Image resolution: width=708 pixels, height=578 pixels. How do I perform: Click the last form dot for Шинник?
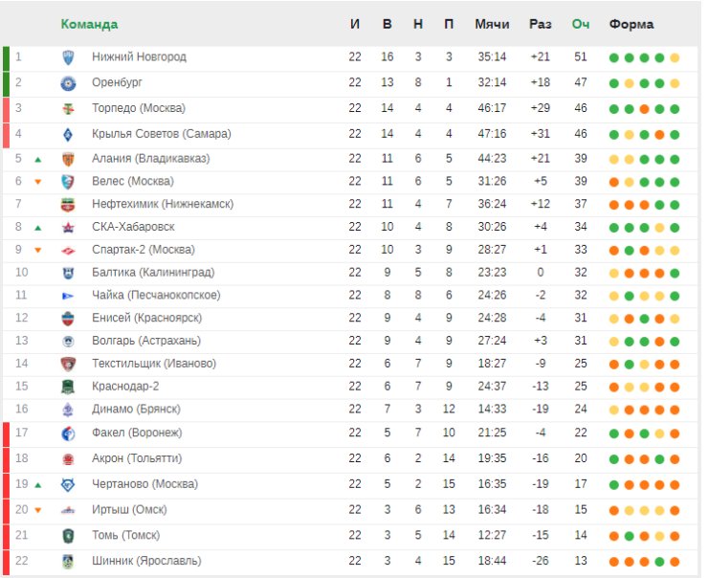click(x=675, y=562)
